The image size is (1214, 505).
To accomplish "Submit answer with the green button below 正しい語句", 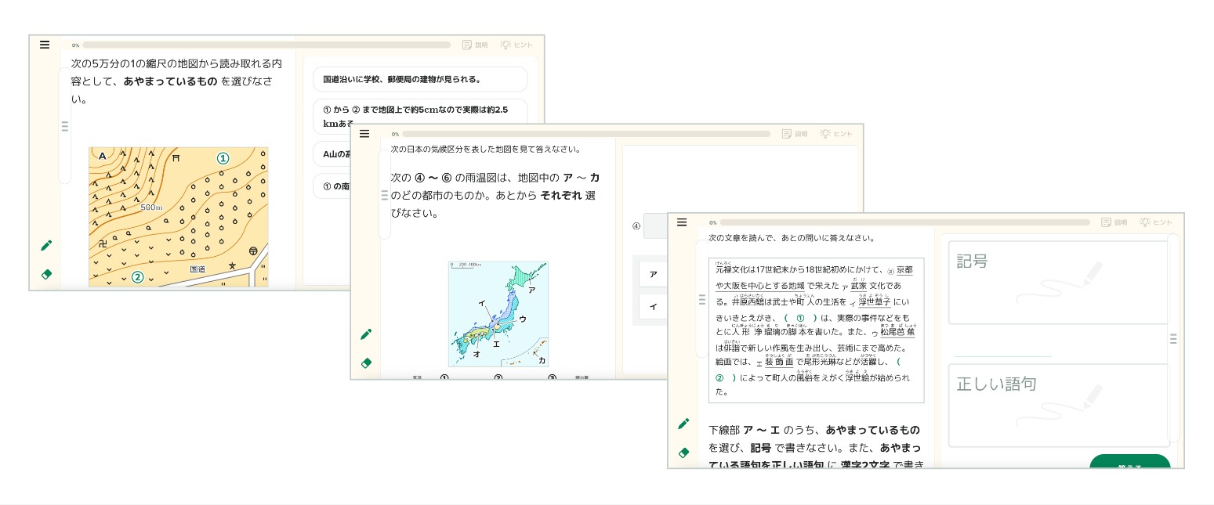I will click(x=1129, y=462).
